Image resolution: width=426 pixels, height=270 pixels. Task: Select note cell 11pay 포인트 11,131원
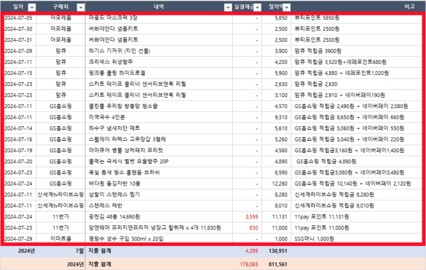click(x=322, y=217)
